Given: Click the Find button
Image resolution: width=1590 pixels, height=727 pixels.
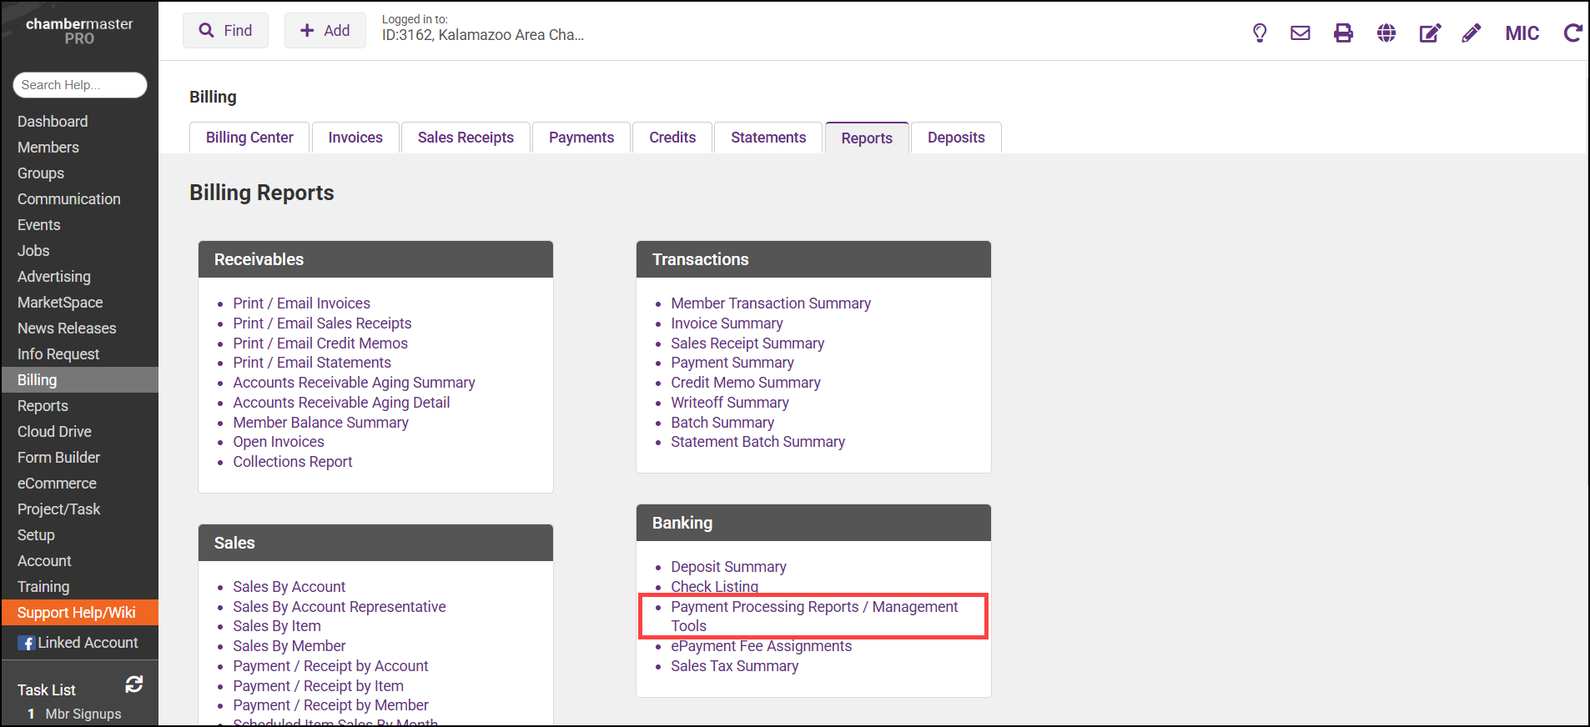Looking at the screenshot, I should [225, 31].
